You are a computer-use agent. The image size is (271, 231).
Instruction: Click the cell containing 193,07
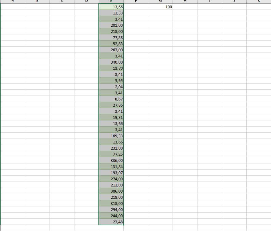111,173
